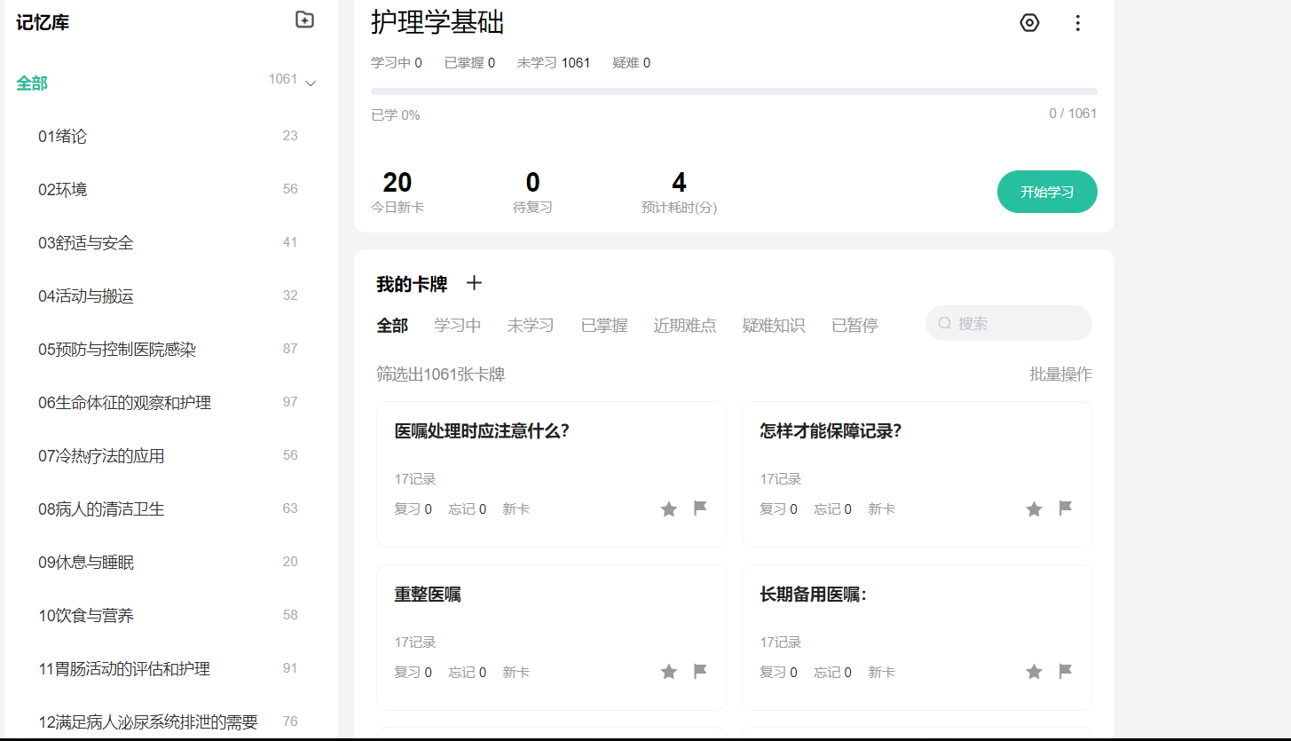Image resolution: width=1291 pixels, height=741 pixels.
Task: Click the 未学习 1061 status text
Action: 554,63
